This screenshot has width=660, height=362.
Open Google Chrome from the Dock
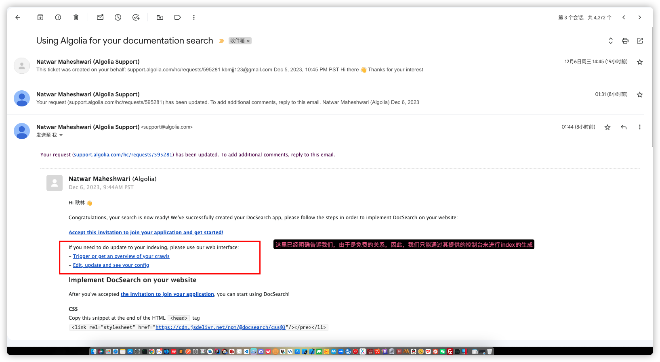pyautogui.click(x=152, y=352)
